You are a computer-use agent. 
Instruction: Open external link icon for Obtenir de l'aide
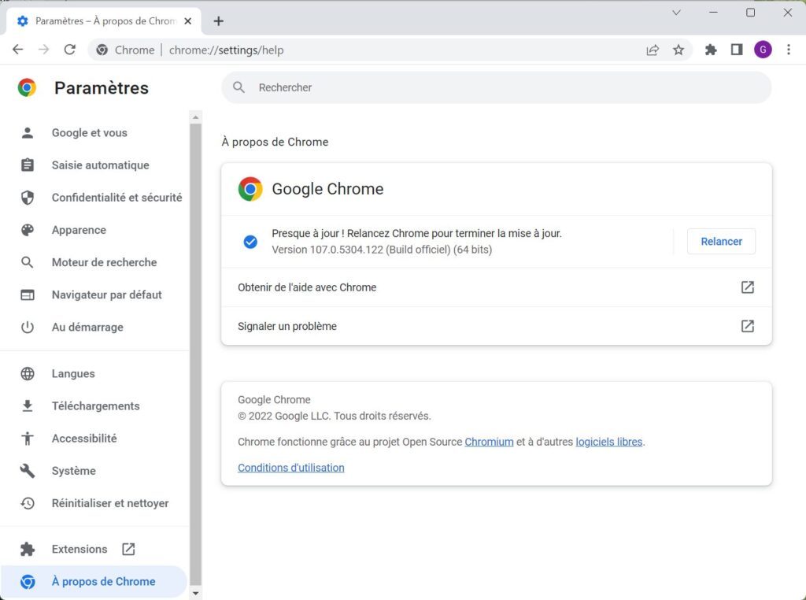point(748,287)
